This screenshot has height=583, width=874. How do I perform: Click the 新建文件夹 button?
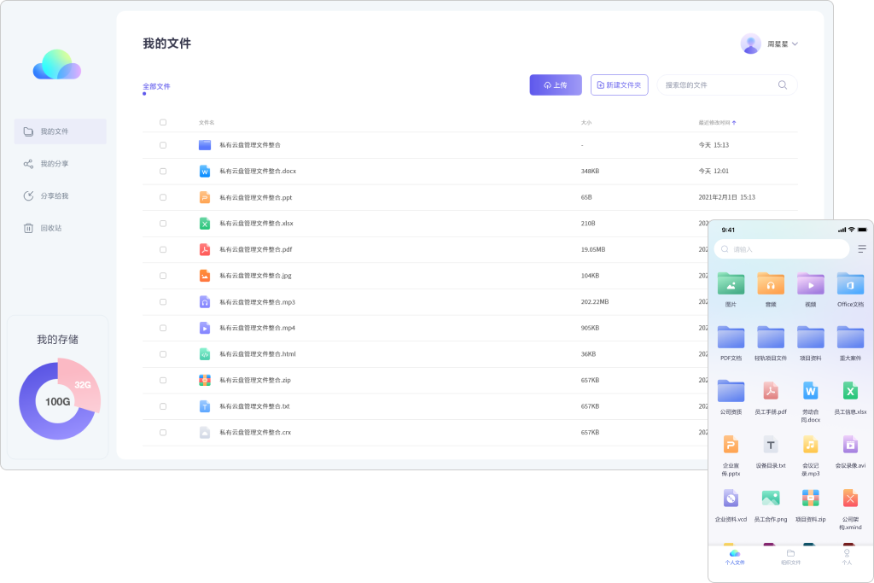click(619, 85)
